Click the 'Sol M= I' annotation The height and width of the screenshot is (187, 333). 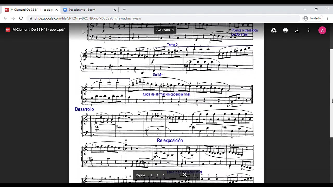[159, 75]
